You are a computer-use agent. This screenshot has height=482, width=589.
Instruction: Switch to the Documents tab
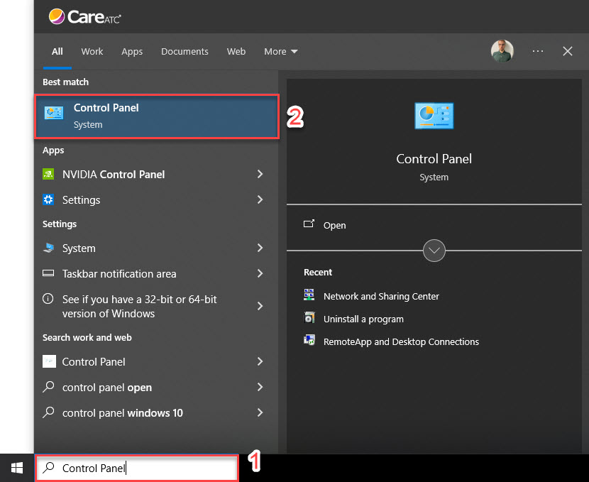185,52
